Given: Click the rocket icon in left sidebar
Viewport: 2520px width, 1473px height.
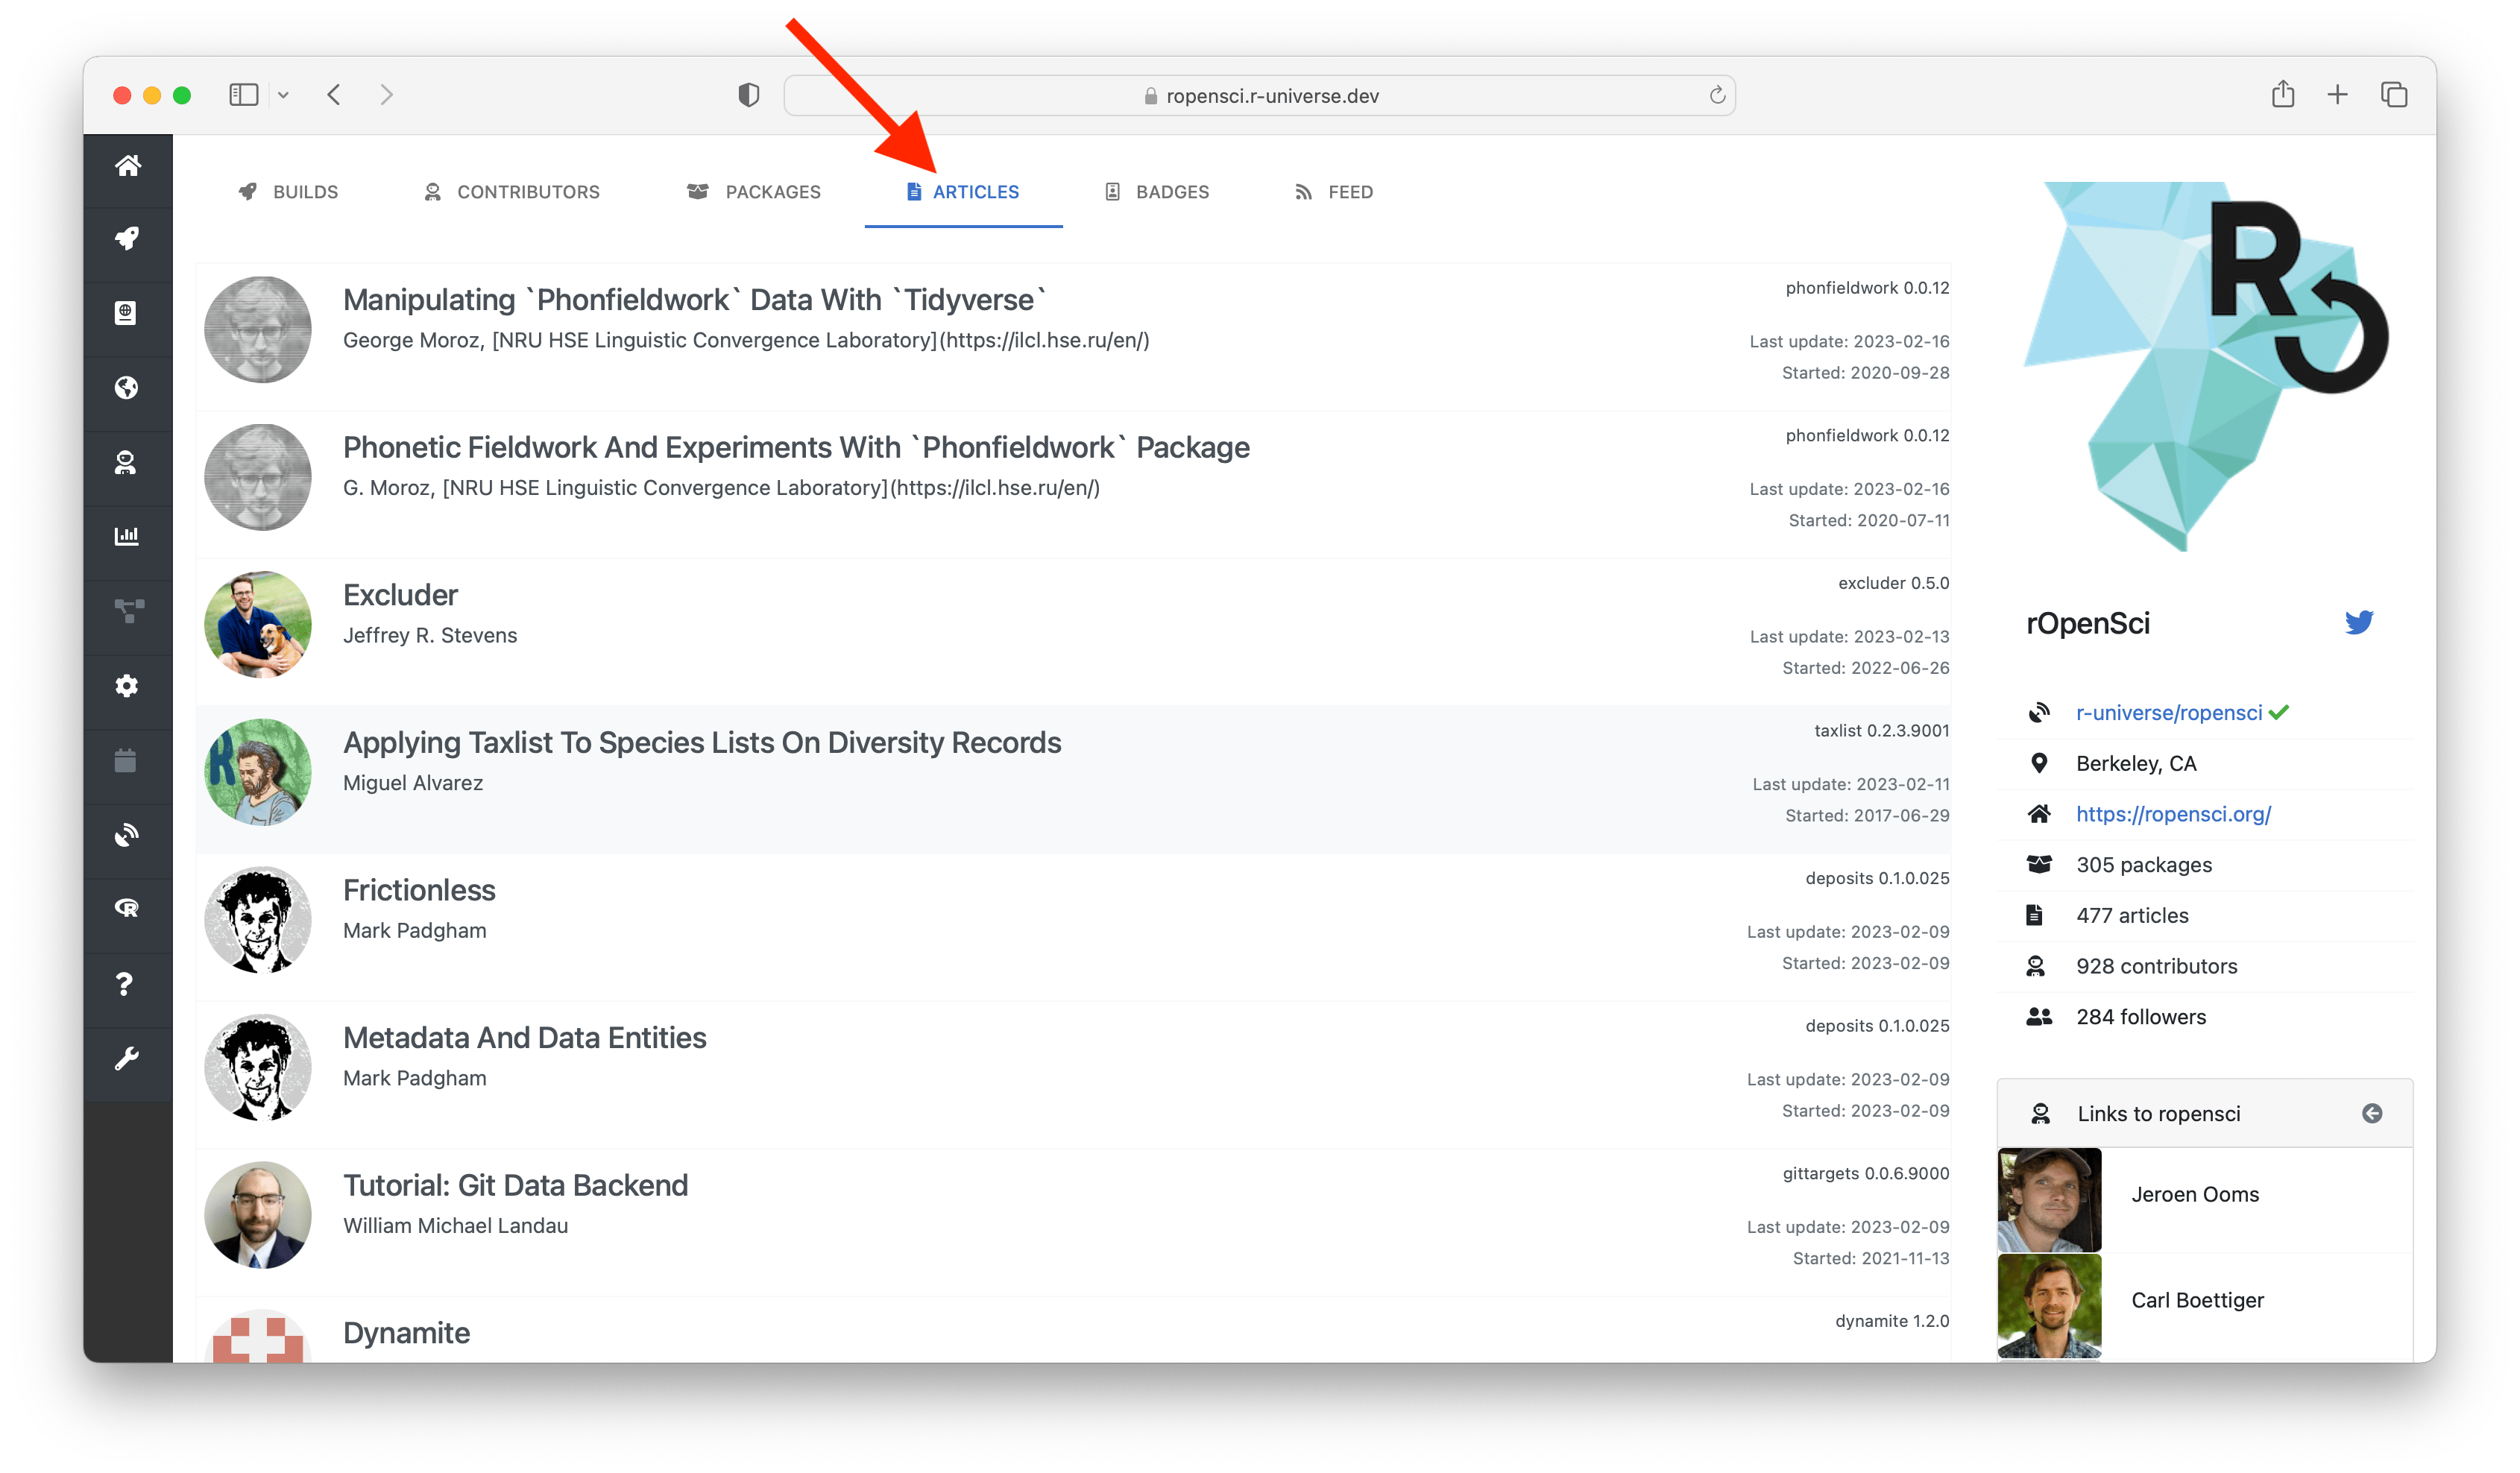Looking at the screenshot, I should 127,239.
